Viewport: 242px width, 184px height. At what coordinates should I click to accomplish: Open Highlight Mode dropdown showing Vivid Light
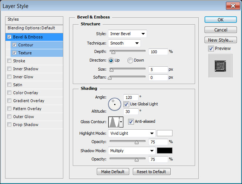pyautogui.click(x=132, y=133)
